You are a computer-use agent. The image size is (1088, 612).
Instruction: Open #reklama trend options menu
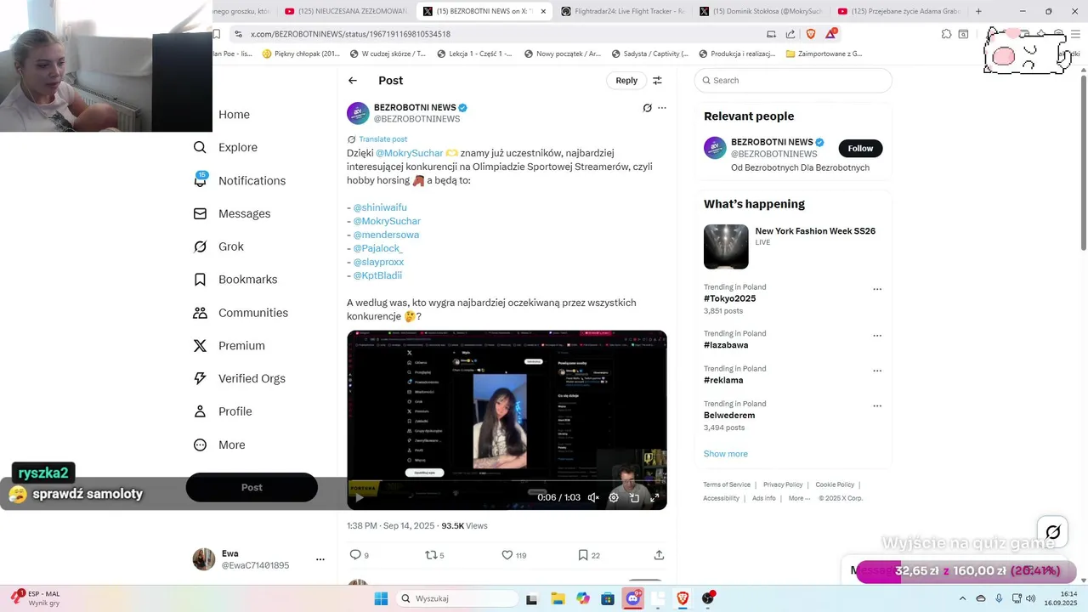(877, 371)
